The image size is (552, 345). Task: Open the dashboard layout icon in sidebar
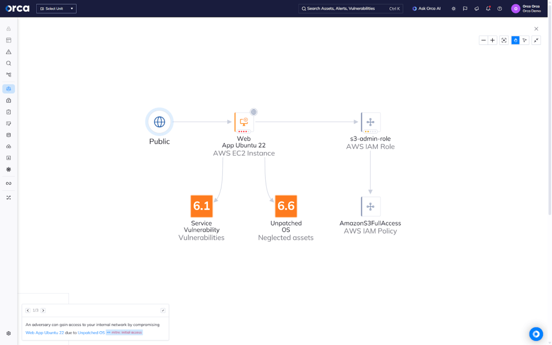[x=9, y=40]
